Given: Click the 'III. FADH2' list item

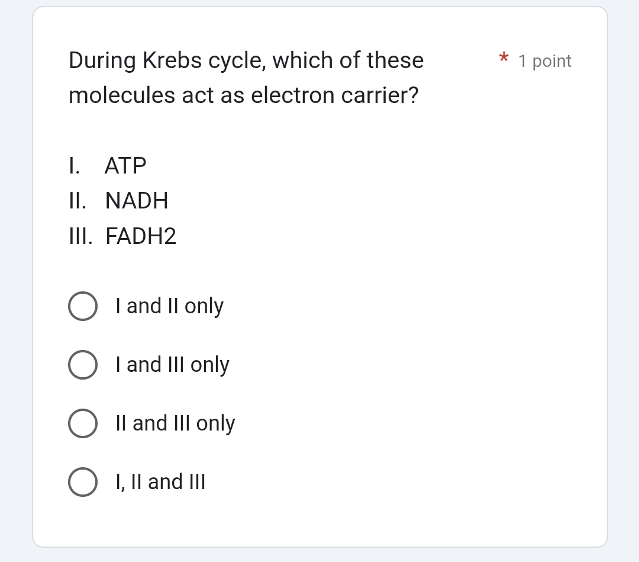Looking at the screenshot, I should [x=122, y=236].
